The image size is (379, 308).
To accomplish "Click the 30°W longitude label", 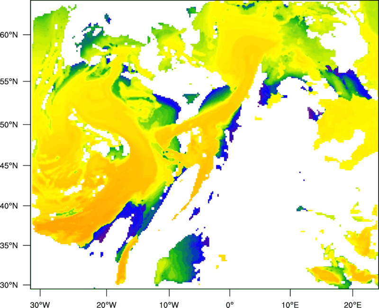I will [x=40, y=305].
